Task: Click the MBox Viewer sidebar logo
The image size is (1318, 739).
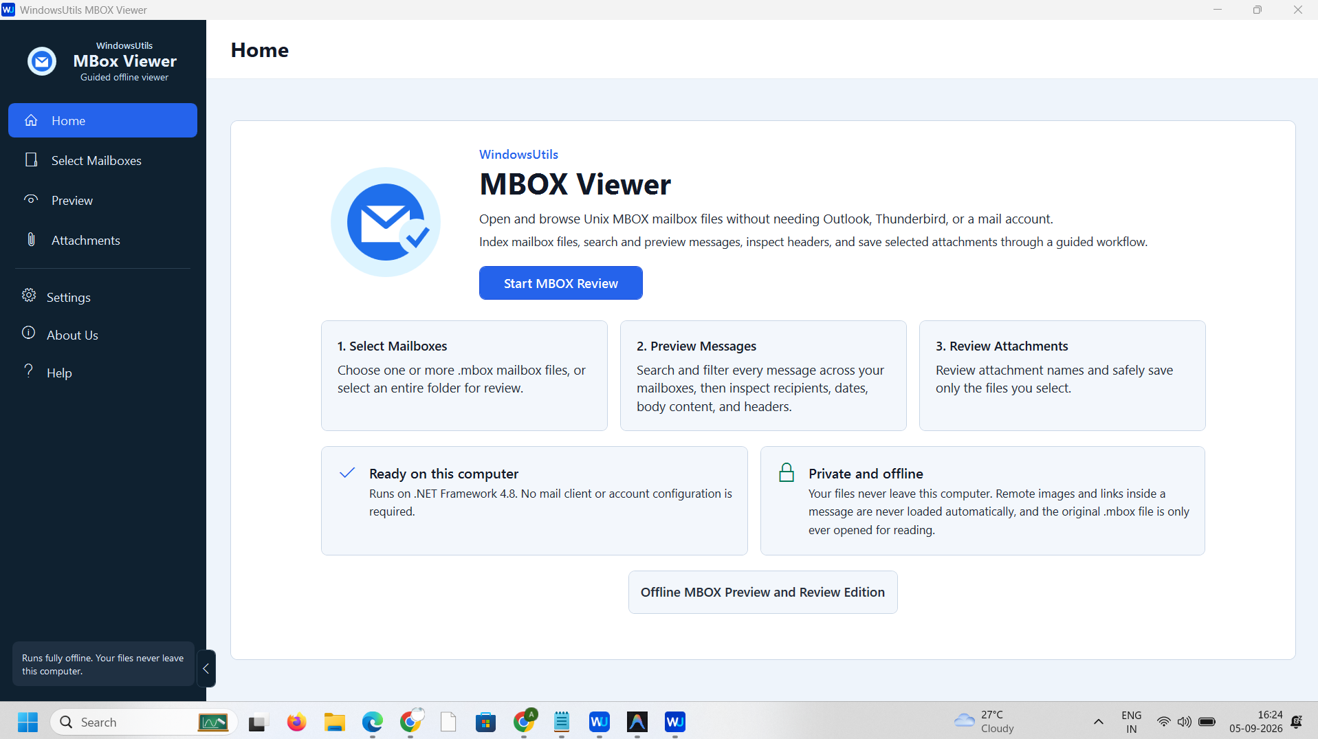Action: (42, 61)
